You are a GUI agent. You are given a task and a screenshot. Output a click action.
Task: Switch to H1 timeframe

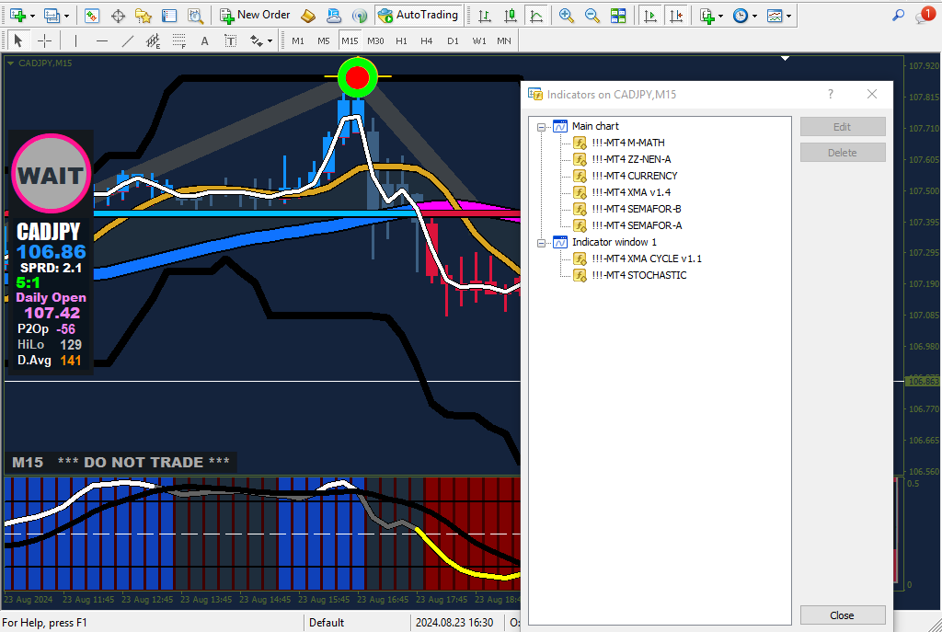(x=401, y=41)
